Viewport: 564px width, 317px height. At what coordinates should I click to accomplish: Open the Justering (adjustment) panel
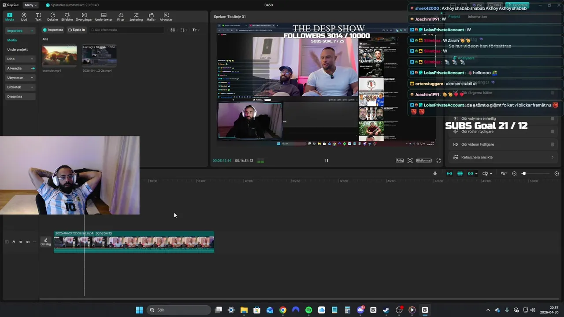point(136,17)
